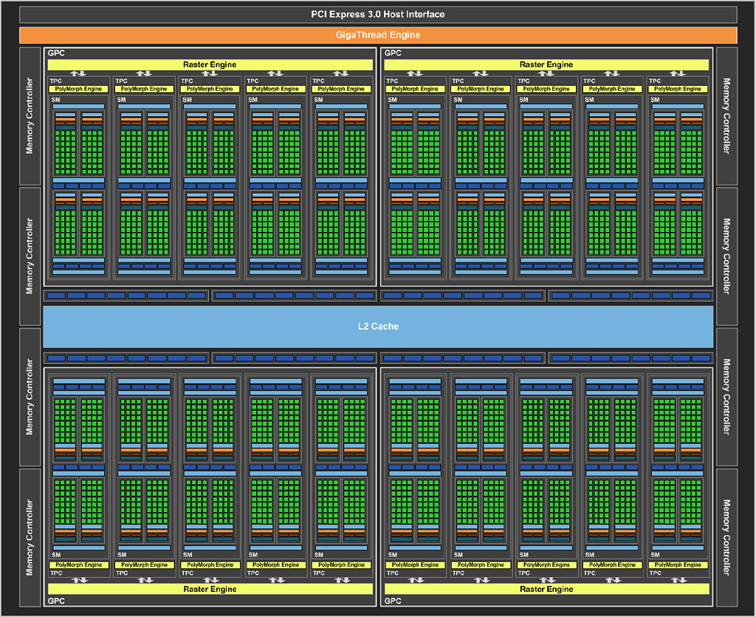
Task: Click the PCI Express 3.0 Host Interface bar
Action: click(x=378, y=14)
